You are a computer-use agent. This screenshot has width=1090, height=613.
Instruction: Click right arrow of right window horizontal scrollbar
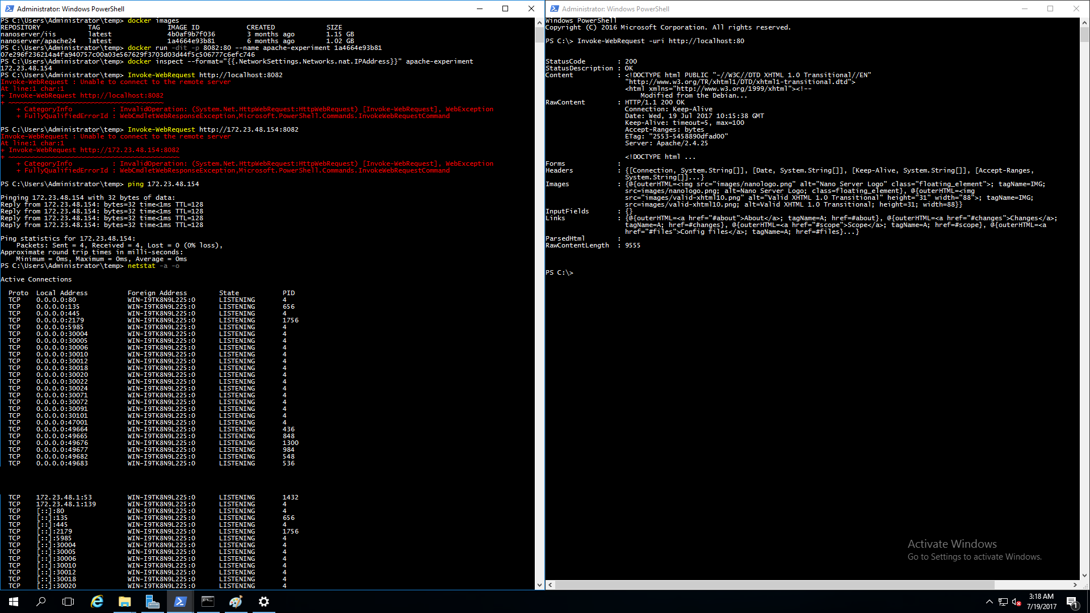click(1075, 585)
